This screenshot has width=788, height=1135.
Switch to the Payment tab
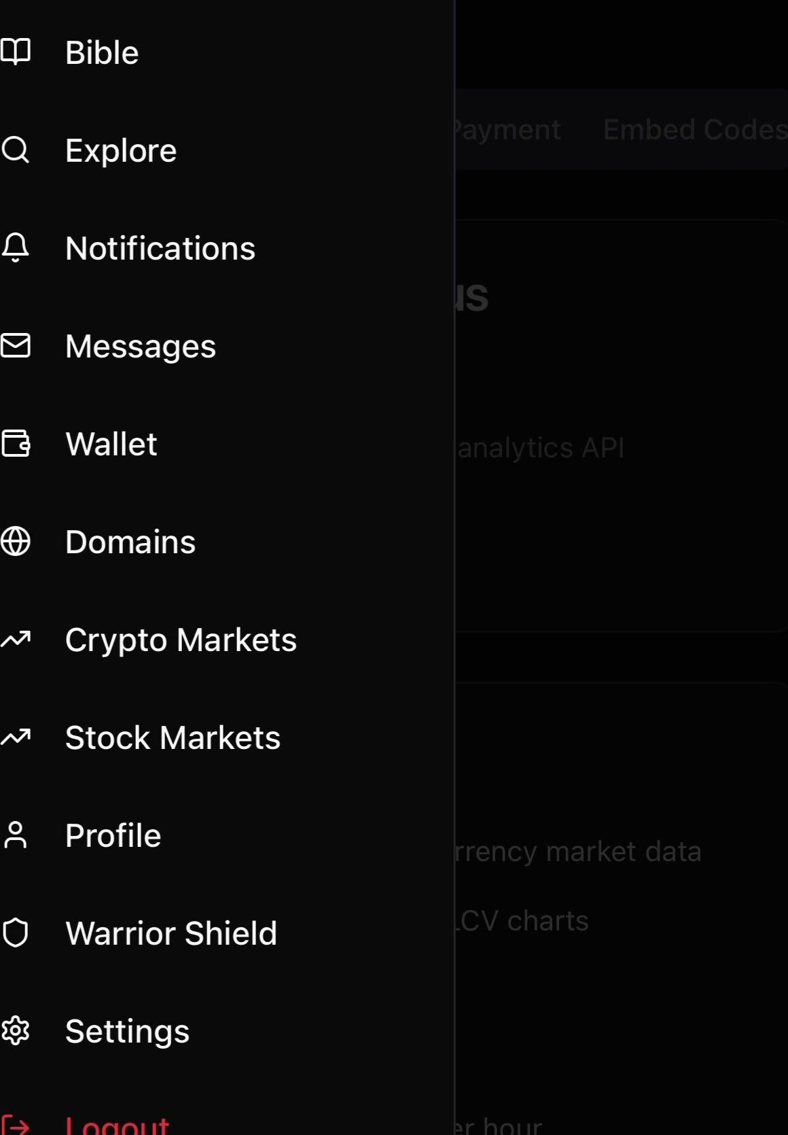pos(508,129)
